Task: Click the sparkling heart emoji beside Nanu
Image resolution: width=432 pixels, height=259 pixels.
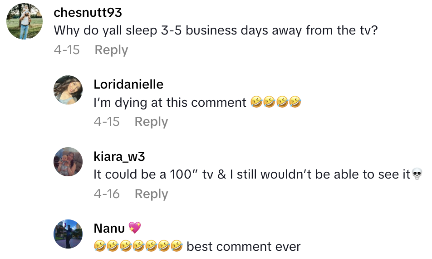Action: pos(135,228)
